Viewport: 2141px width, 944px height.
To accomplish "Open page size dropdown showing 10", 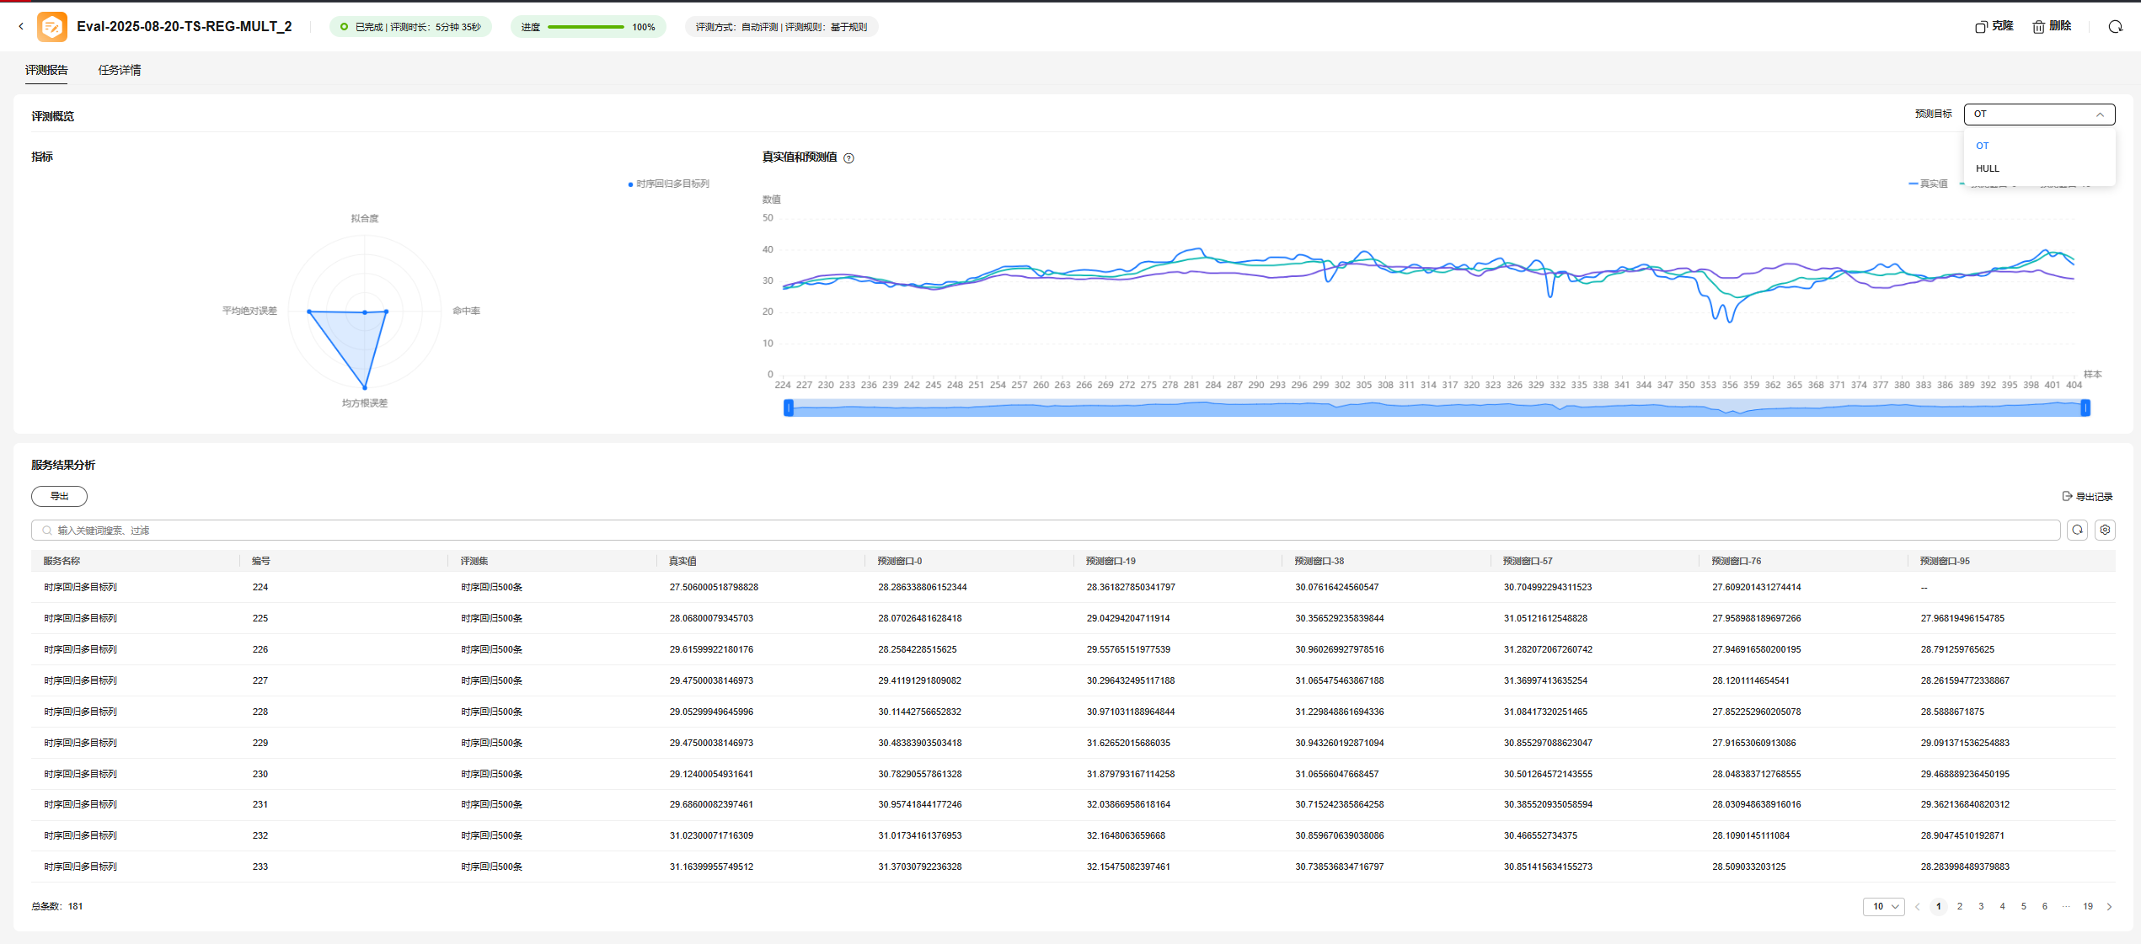I will tap(1883, 907).
